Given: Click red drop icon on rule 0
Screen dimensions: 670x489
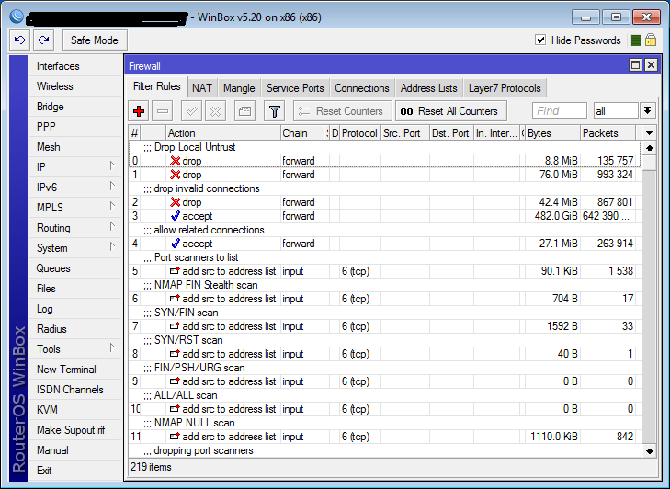Looking at the screenshot, I should click(176, 161).
